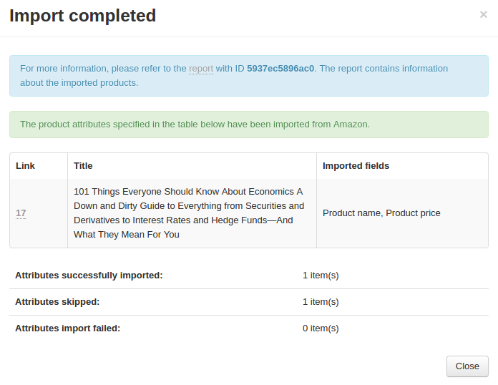Click the Attributes import failed label
Screen dimensions: 498x385
[68, 328]
